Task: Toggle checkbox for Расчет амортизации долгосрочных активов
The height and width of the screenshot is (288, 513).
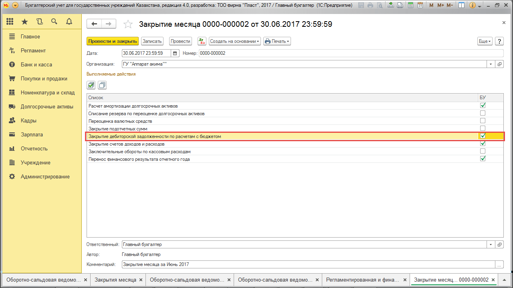Action: click(483, 106)
